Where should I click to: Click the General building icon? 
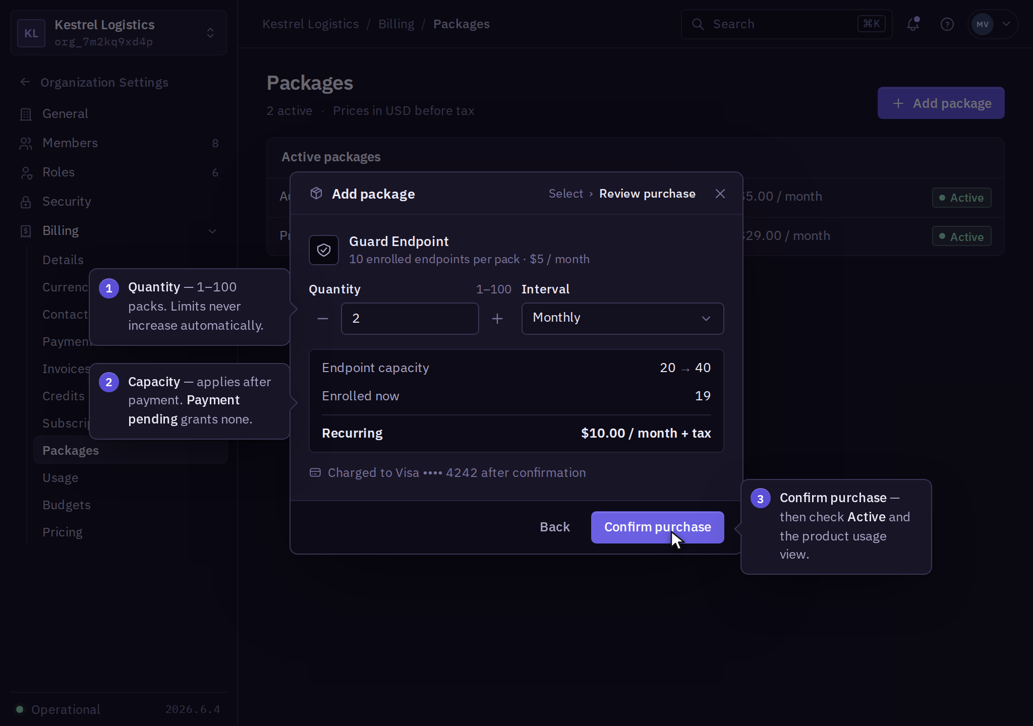26,114
